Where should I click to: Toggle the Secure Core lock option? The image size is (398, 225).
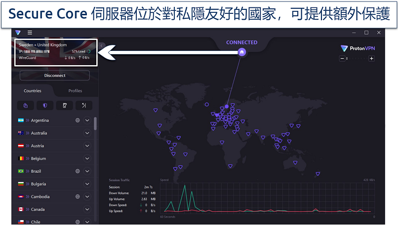[x=25, y=105]
